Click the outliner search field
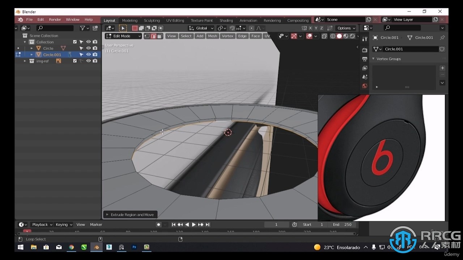Viewport: 463px width, 260px height. point(55,28)
